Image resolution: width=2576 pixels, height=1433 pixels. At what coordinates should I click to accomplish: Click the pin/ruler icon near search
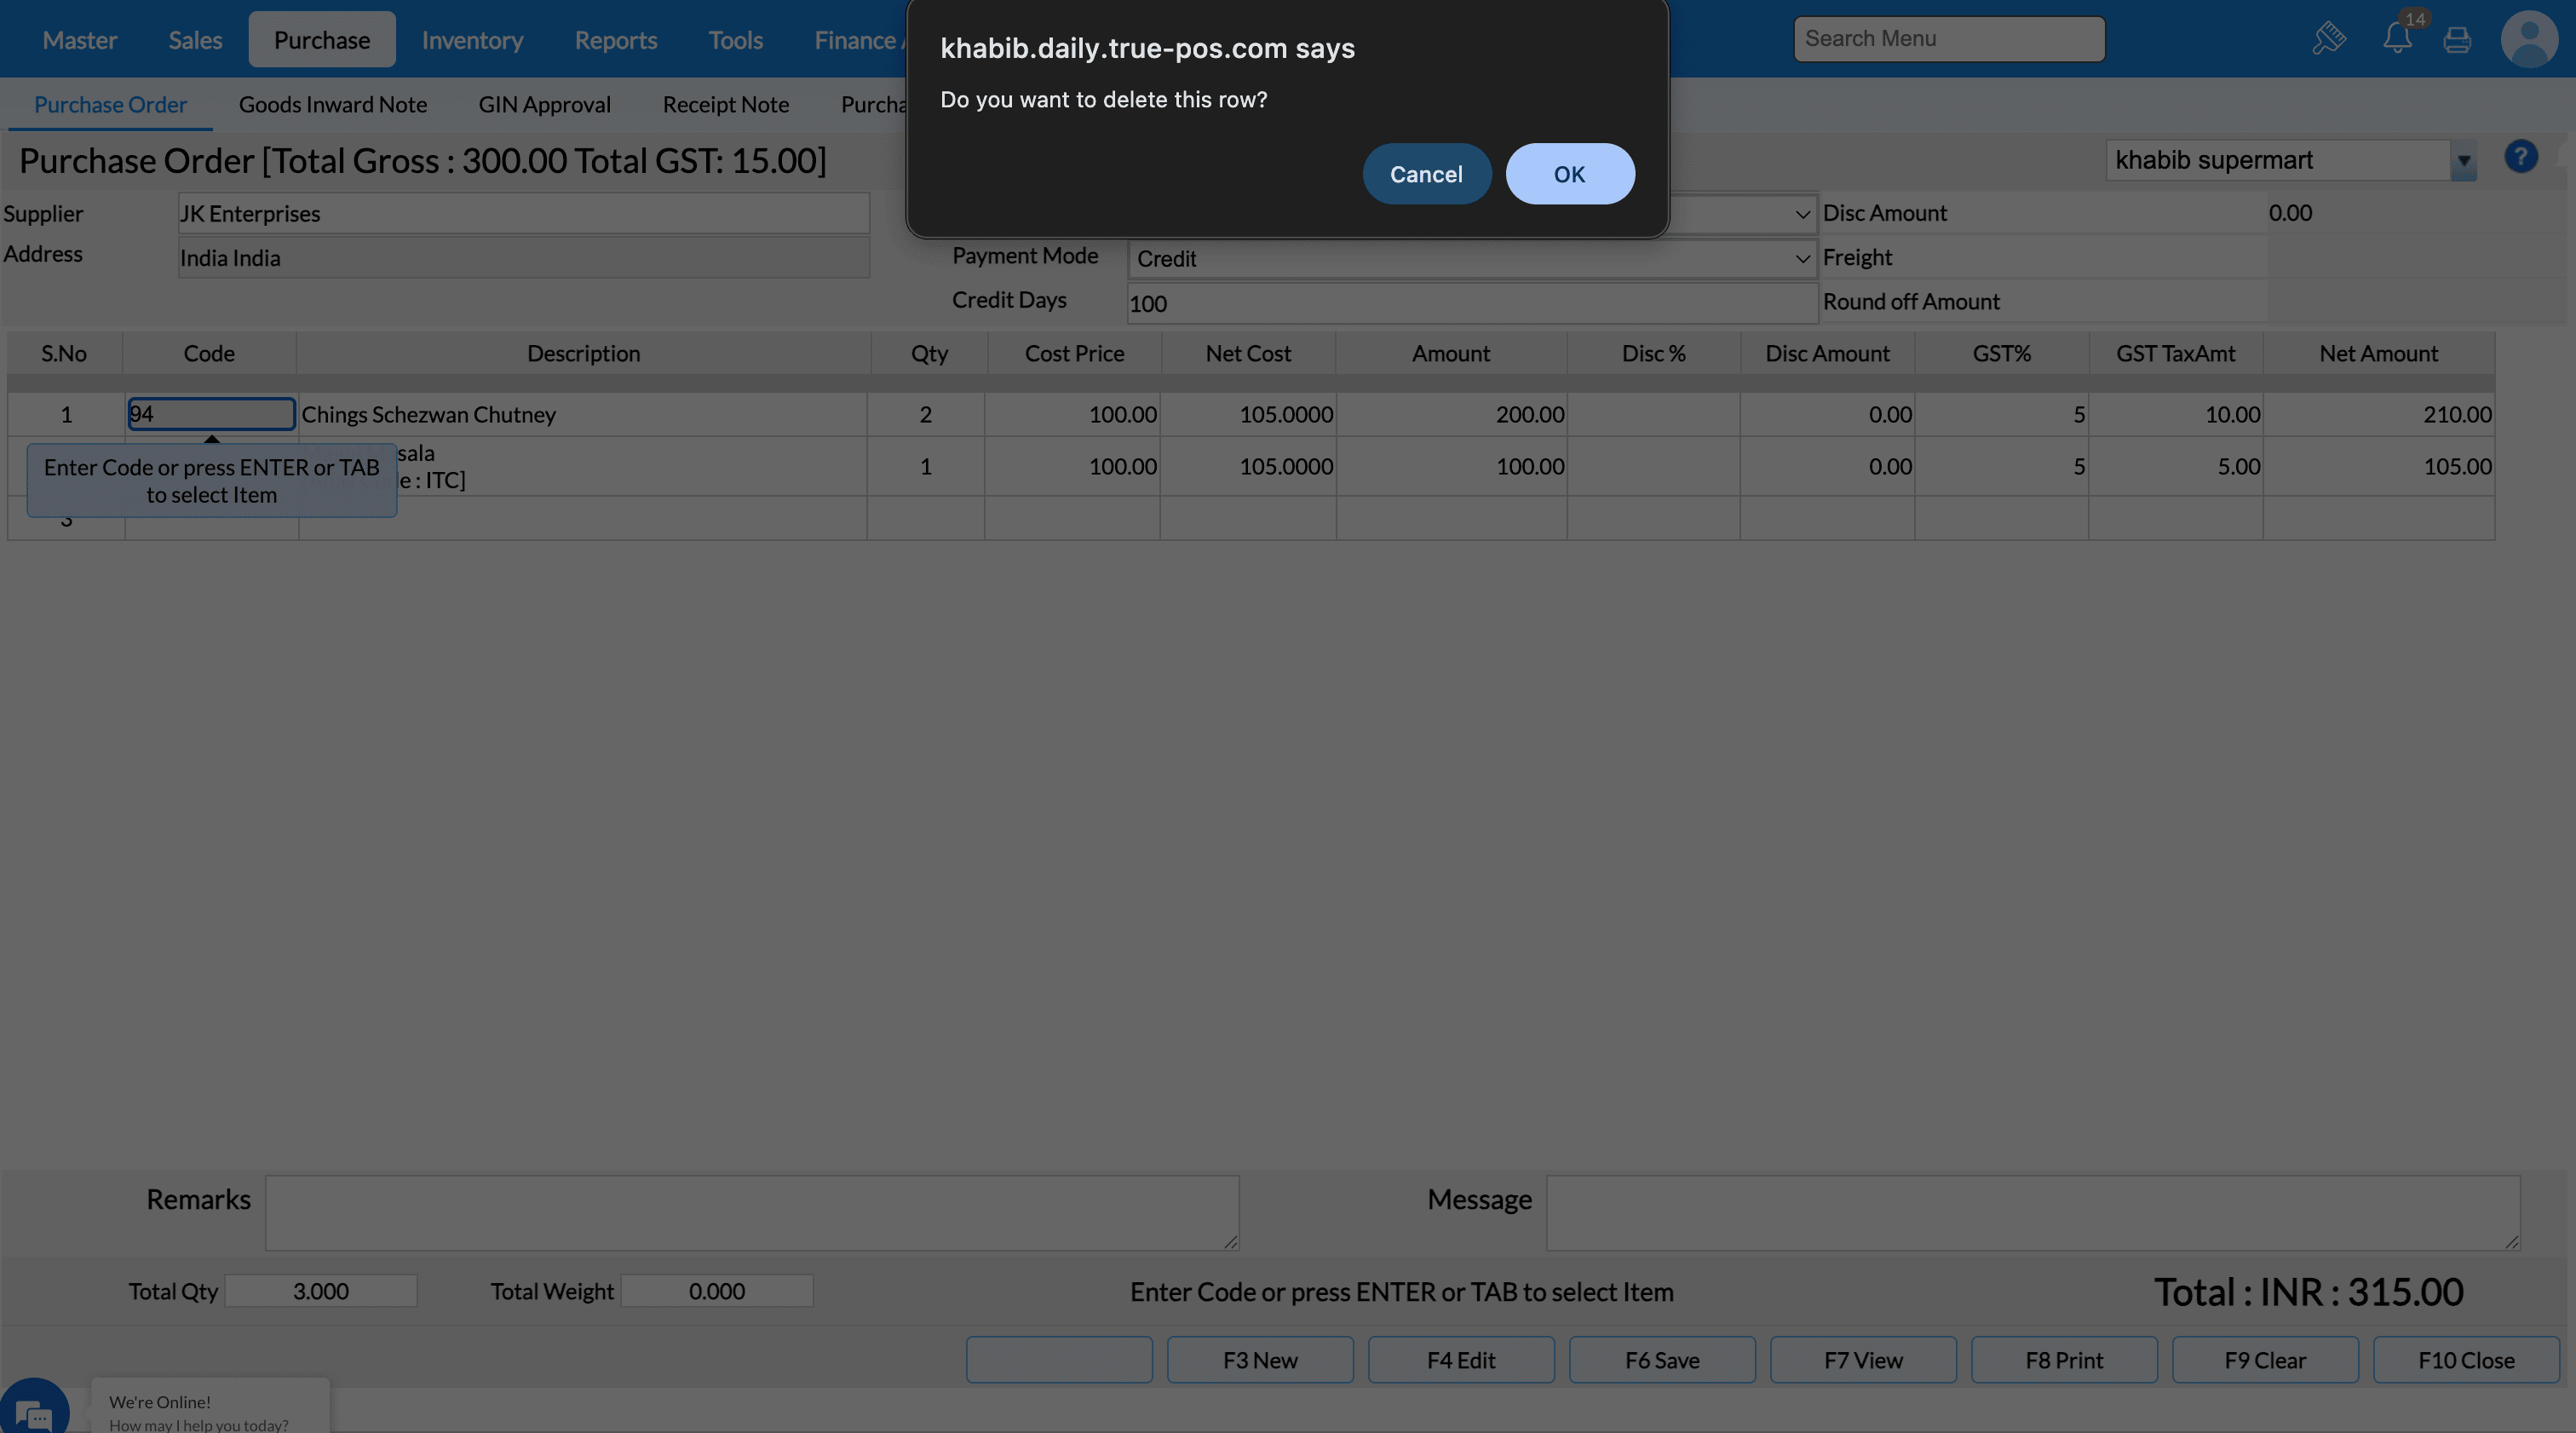click(2328, 38)
